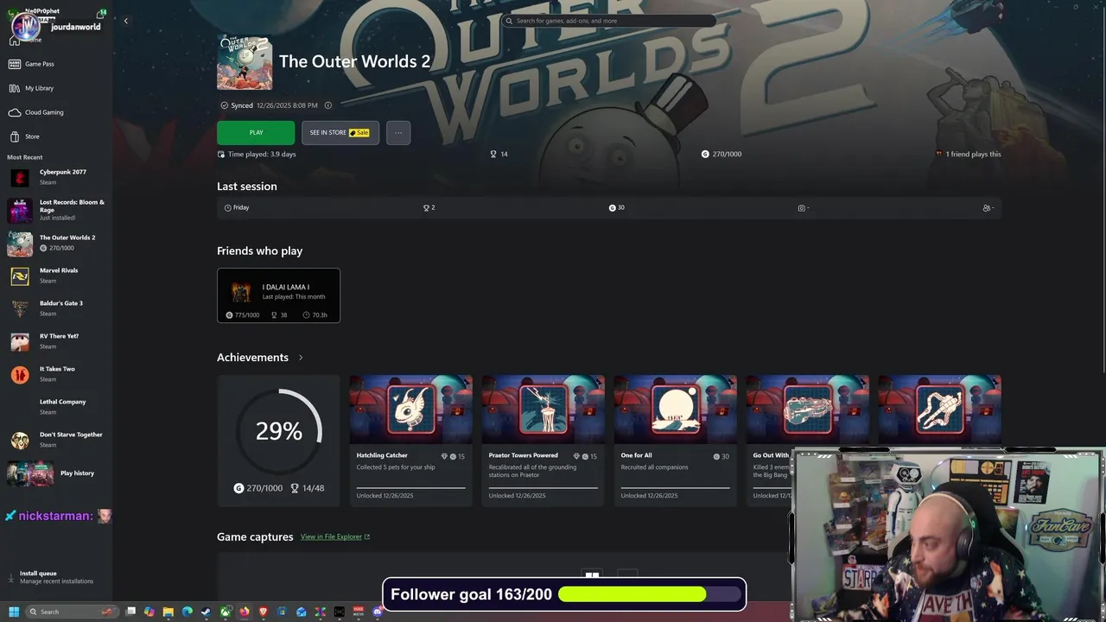
Task: Click the SEE IN STORE button
Action: 340,132
